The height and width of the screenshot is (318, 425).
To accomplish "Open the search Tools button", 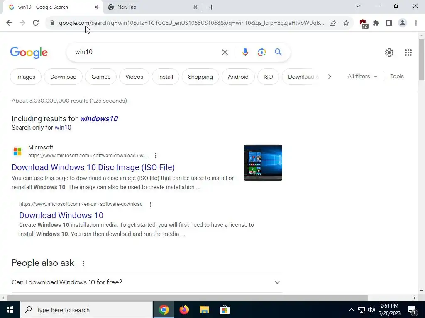I will [x=397, y=77].
